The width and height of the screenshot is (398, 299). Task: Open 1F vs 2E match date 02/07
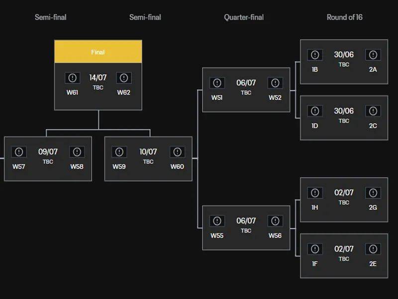[344, 249]
